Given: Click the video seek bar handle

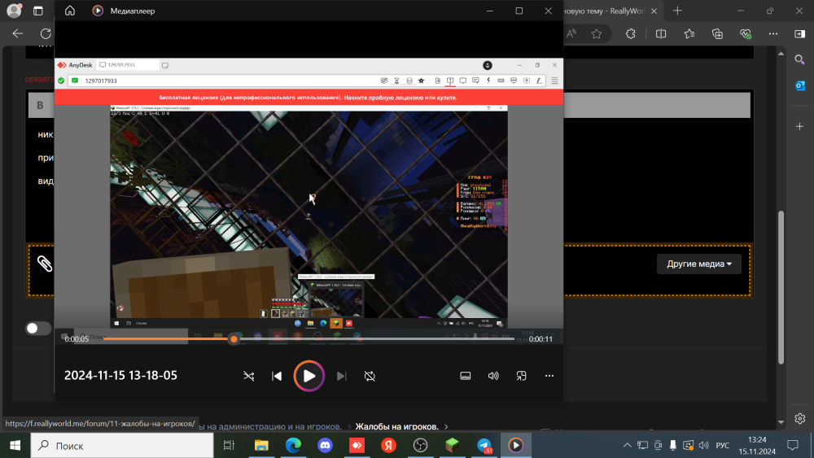Looking at the screenshot, I should (234, 339).
